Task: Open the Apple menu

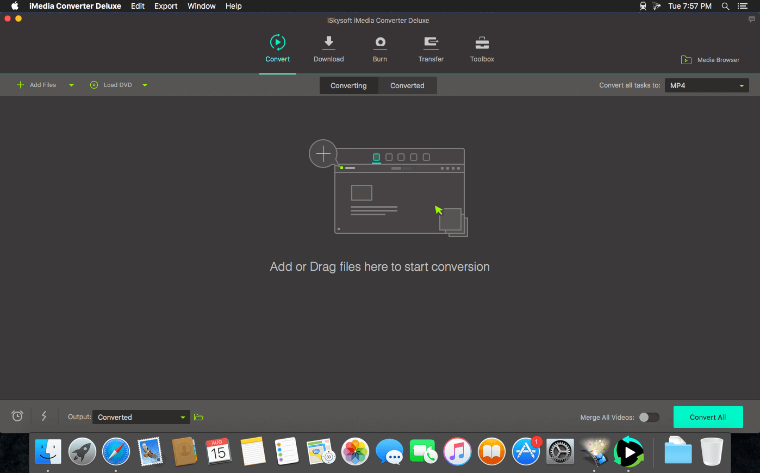Action: point(15,6)
